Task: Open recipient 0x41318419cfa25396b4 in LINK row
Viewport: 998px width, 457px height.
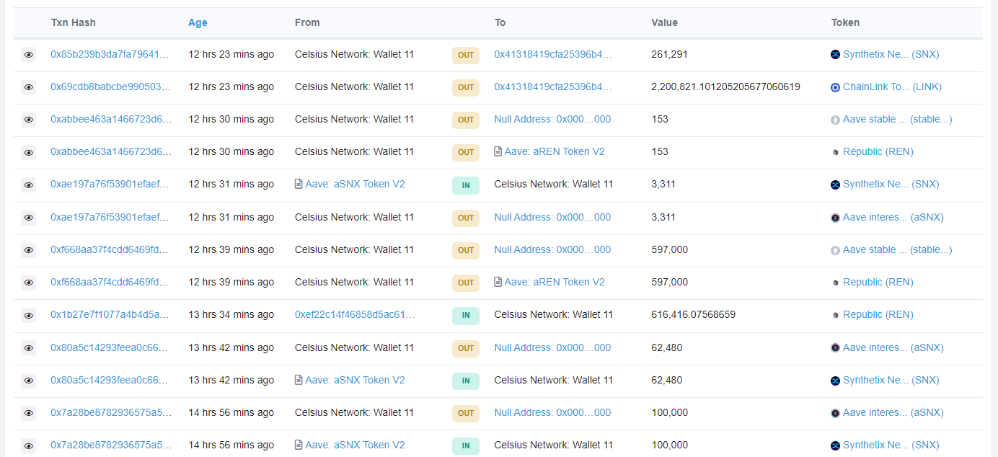Action: click(553, 86)
